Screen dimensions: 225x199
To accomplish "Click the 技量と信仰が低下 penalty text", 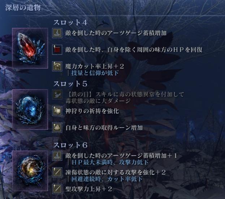I will tap(95, 73).
